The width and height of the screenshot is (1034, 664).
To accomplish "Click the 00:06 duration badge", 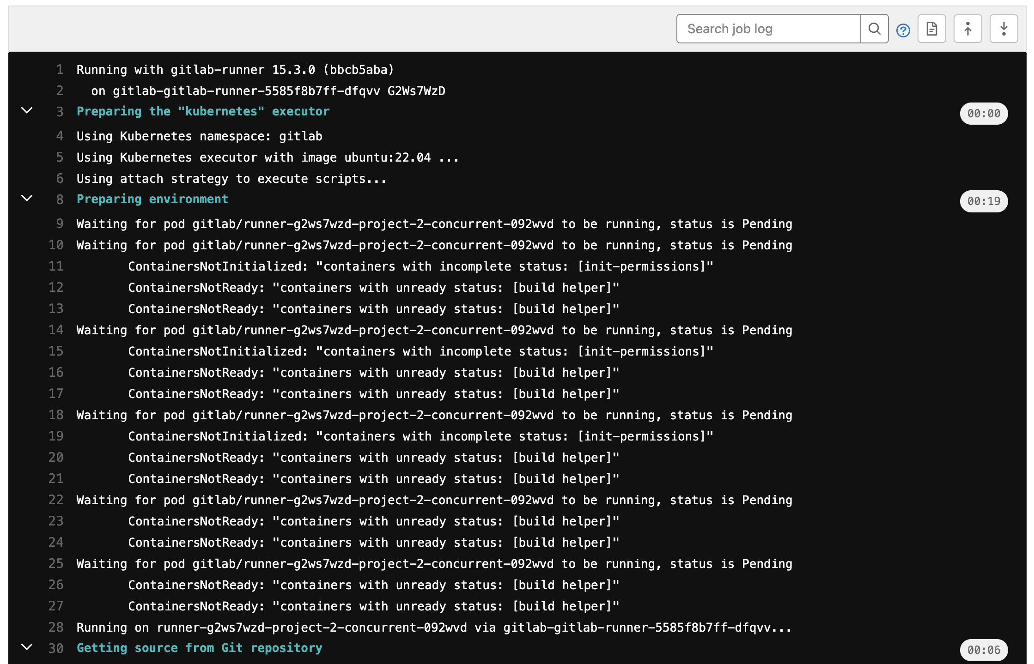I will [x=983, y=650].
